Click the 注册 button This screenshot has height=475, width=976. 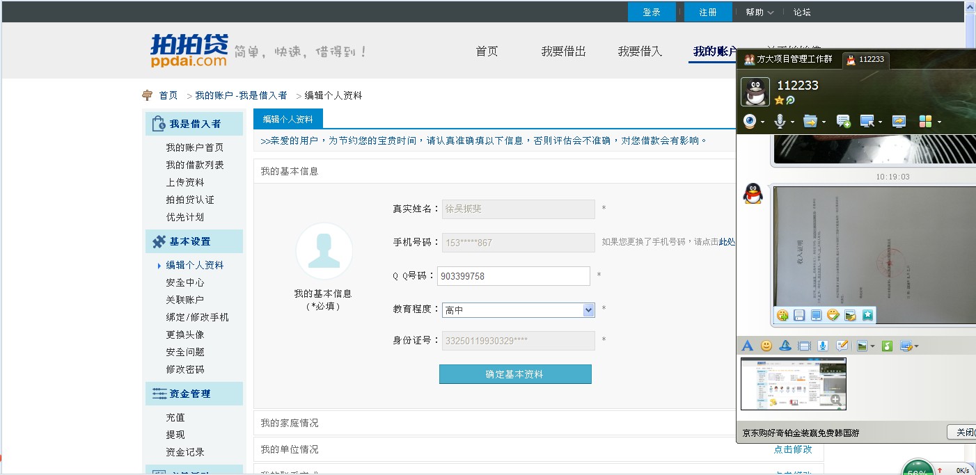[x=707, y=12]
